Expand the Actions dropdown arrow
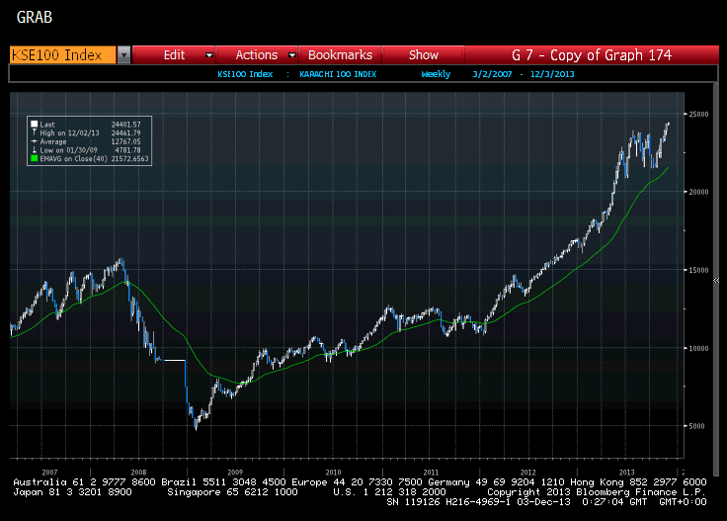The width and height of the screenshot is (727, 521). pyautogui.click(x=292, y=55)
